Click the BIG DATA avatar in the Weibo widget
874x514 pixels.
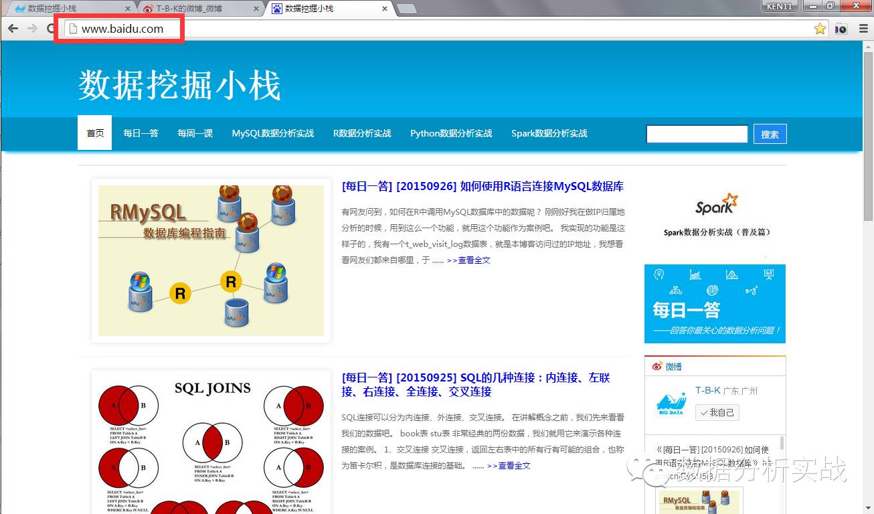point(671,402)
